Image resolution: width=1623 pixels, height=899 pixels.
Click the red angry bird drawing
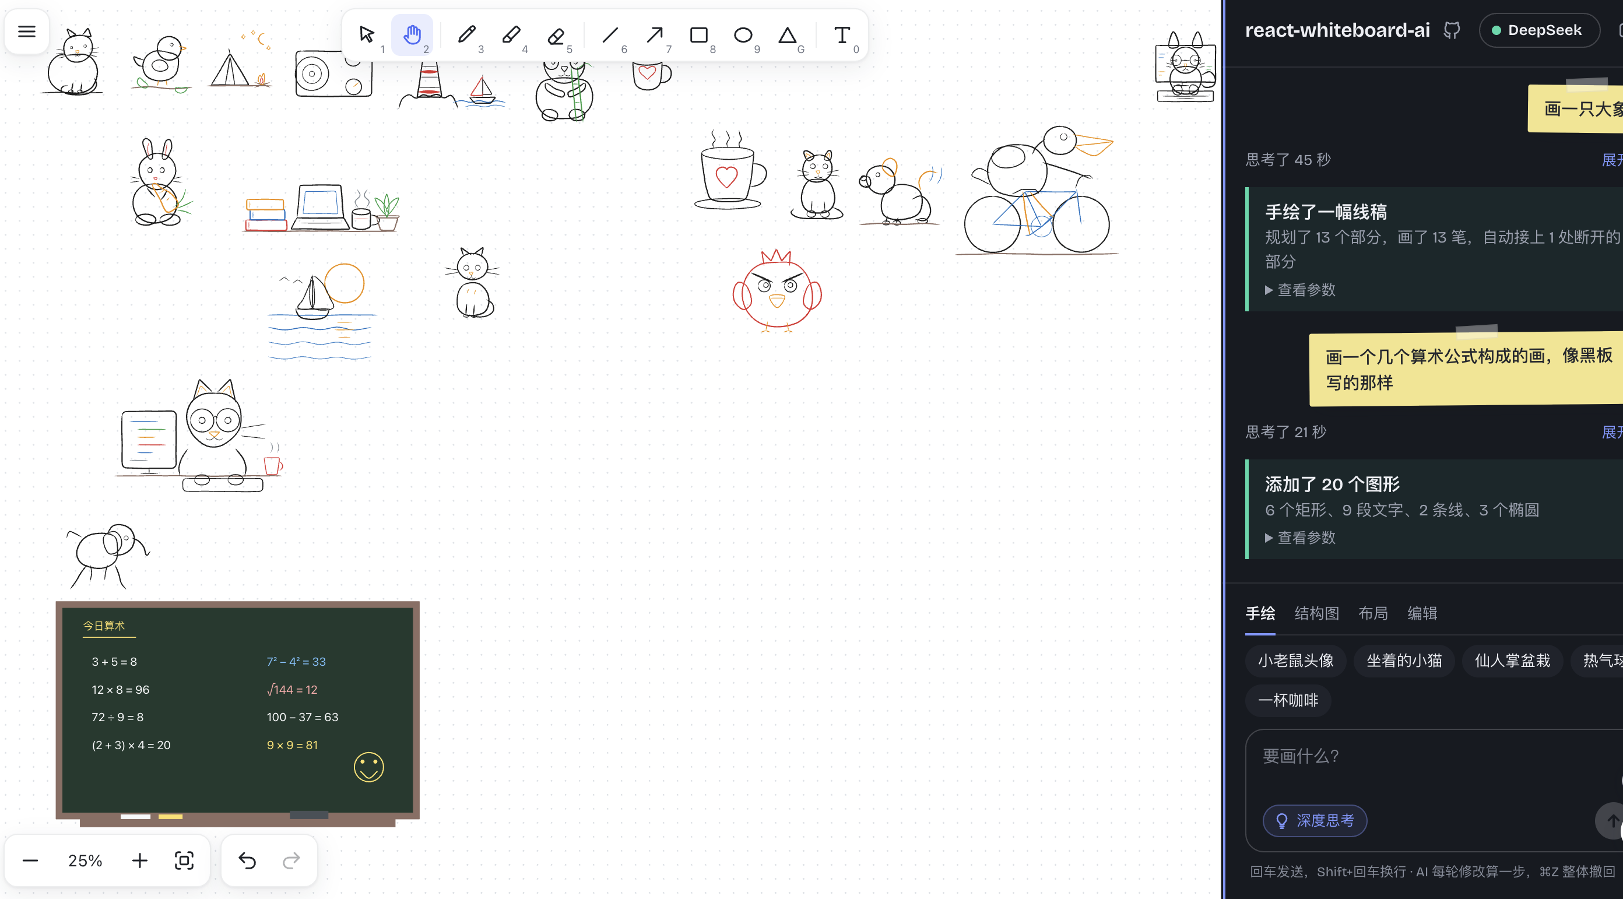click(777, 290)
